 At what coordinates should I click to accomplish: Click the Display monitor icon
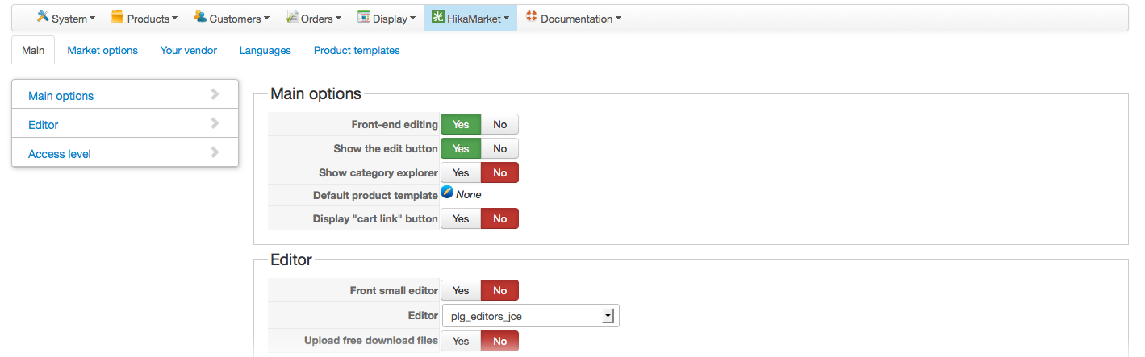[x=364, y=17]
